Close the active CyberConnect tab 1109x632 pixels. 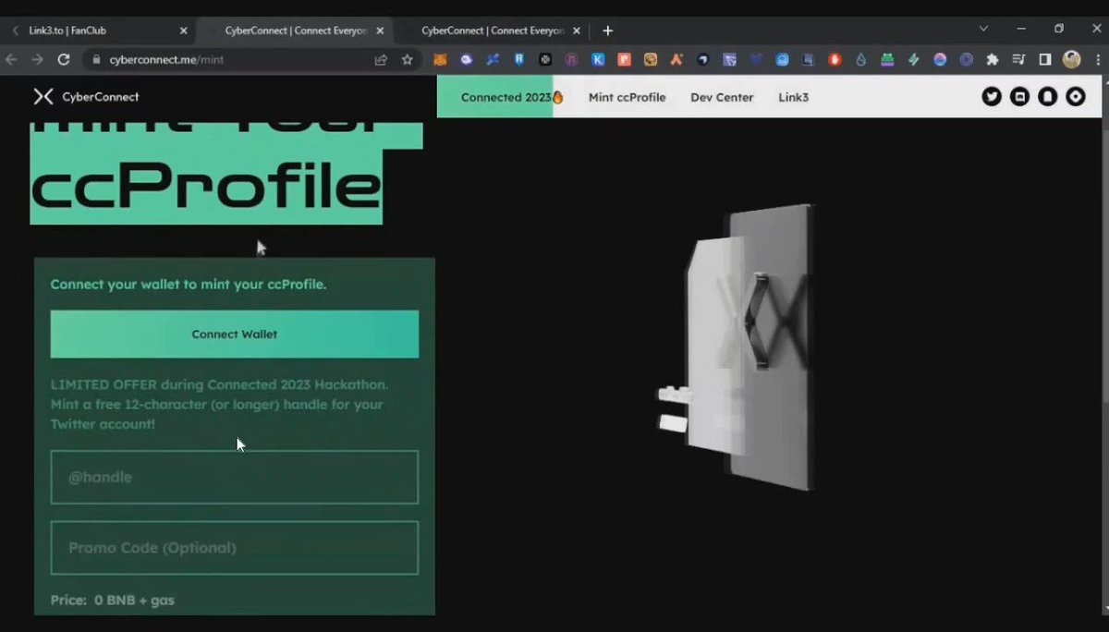(380, 30)
